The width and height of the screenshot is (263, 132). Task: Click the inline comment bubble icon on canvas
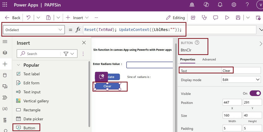(101, 77)
